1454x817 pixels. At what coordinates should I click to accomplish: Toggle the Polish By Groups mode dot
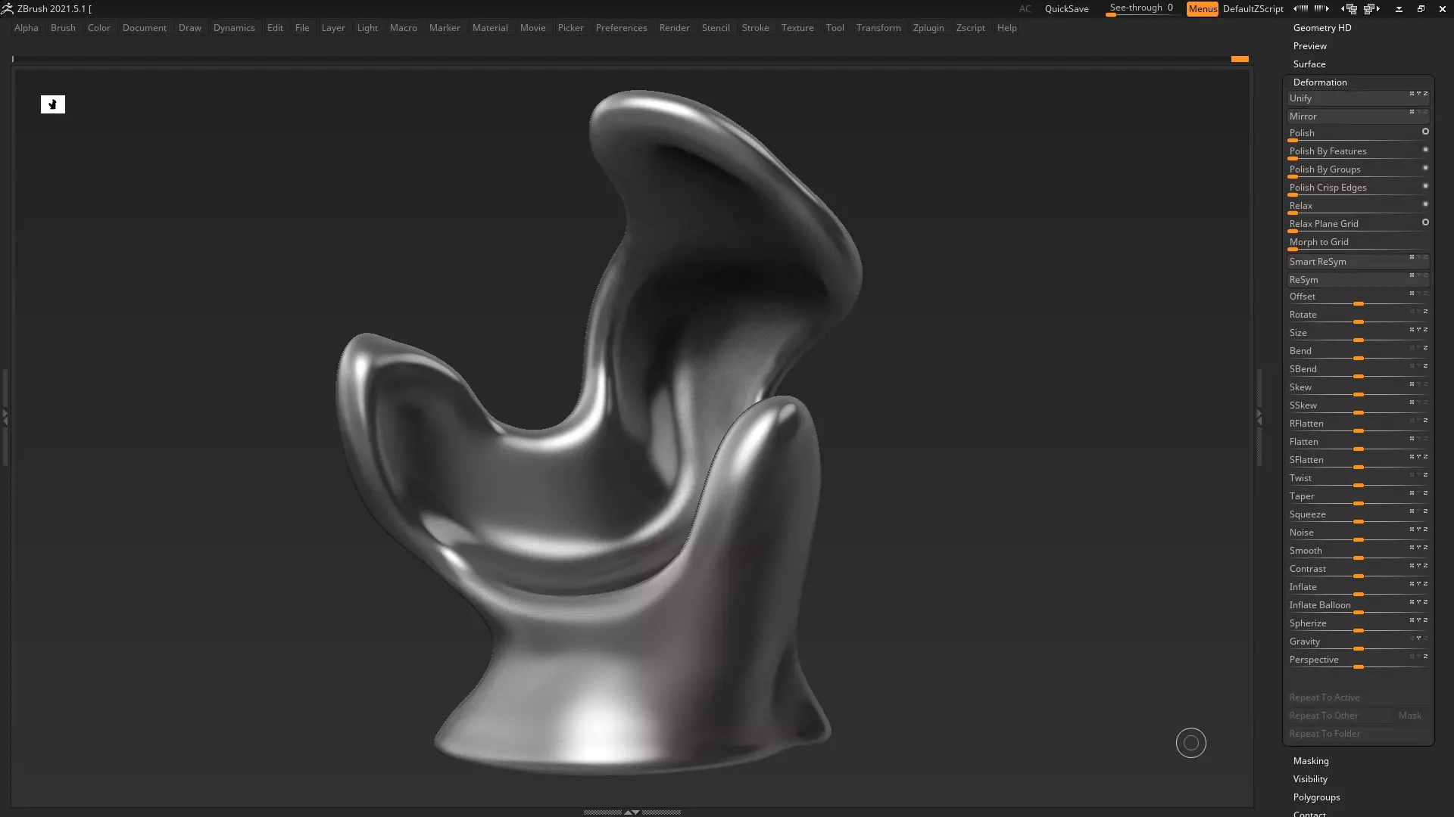1425,168
